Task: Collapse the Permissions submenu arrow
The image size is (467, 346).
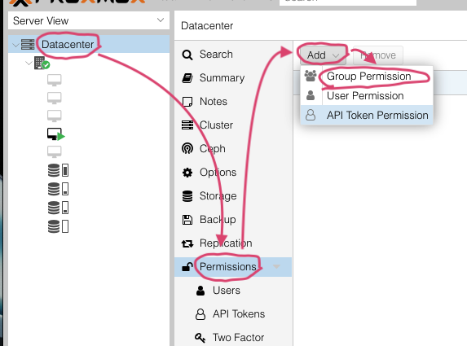Action: 276,266
